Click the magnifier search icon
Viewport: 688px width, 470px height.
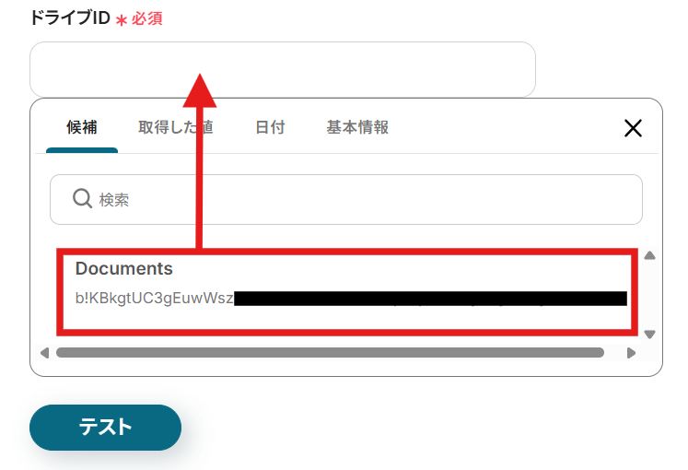(x=82, y=198)
